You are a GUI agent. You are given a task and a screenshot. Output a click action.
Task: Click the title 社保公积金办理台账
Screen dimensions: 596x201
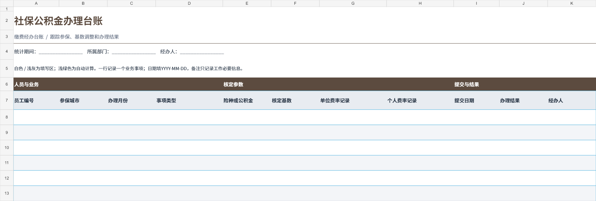click(x=58, y=21)
